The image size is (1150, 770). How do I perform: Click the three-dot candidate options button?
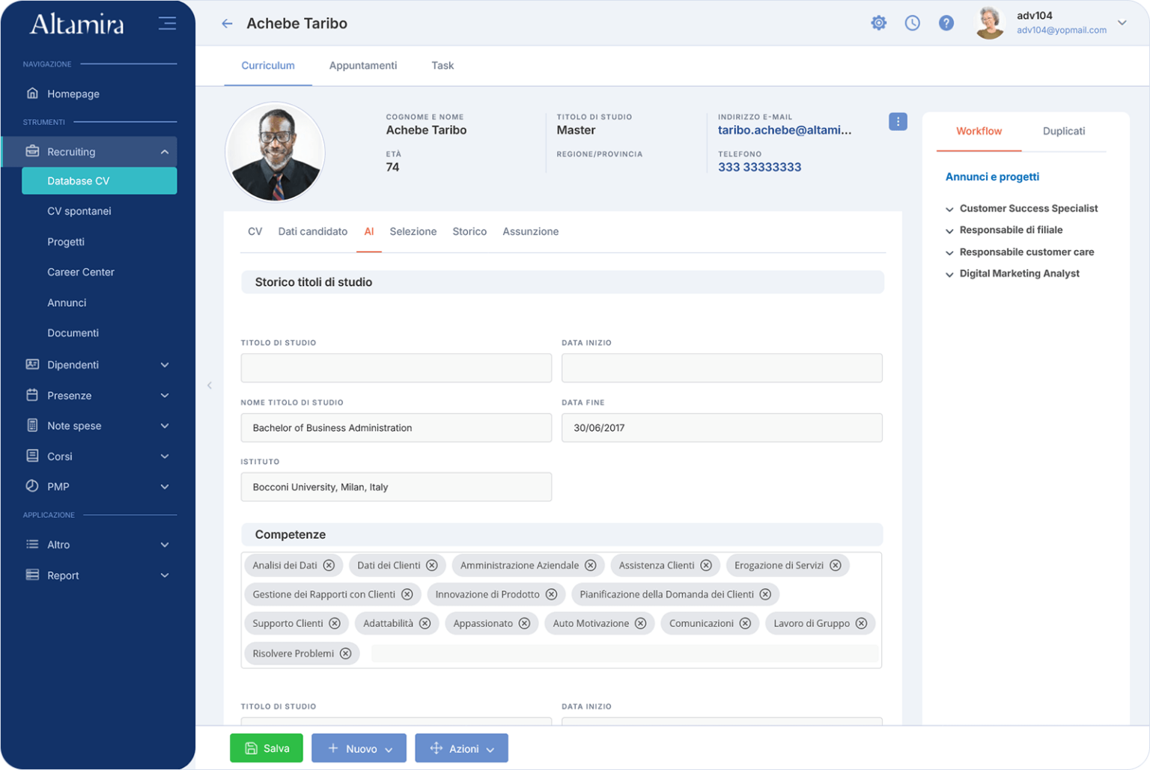click(898, 121)
